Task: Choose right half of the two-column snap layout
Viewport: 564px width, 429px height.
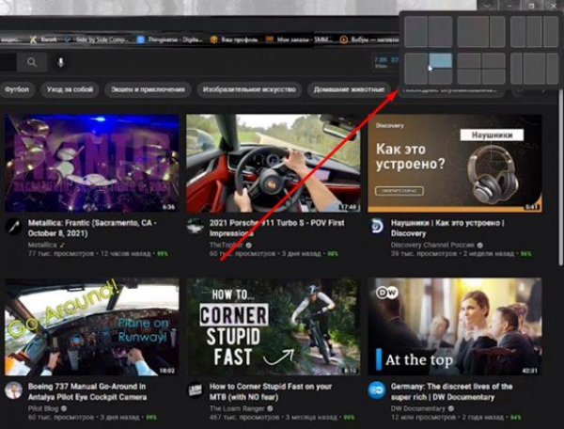Action: pos(440,31)
